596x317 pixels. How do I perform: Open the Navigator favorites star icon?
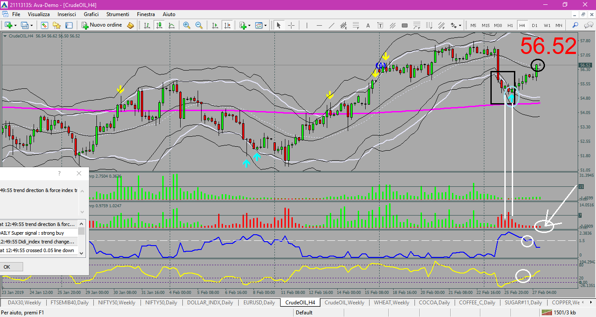point(56,25)
